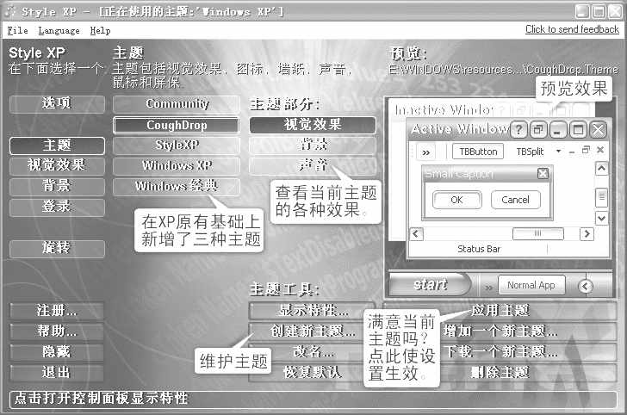Click the maximize icon in Active Window preview

pos(578,129)
